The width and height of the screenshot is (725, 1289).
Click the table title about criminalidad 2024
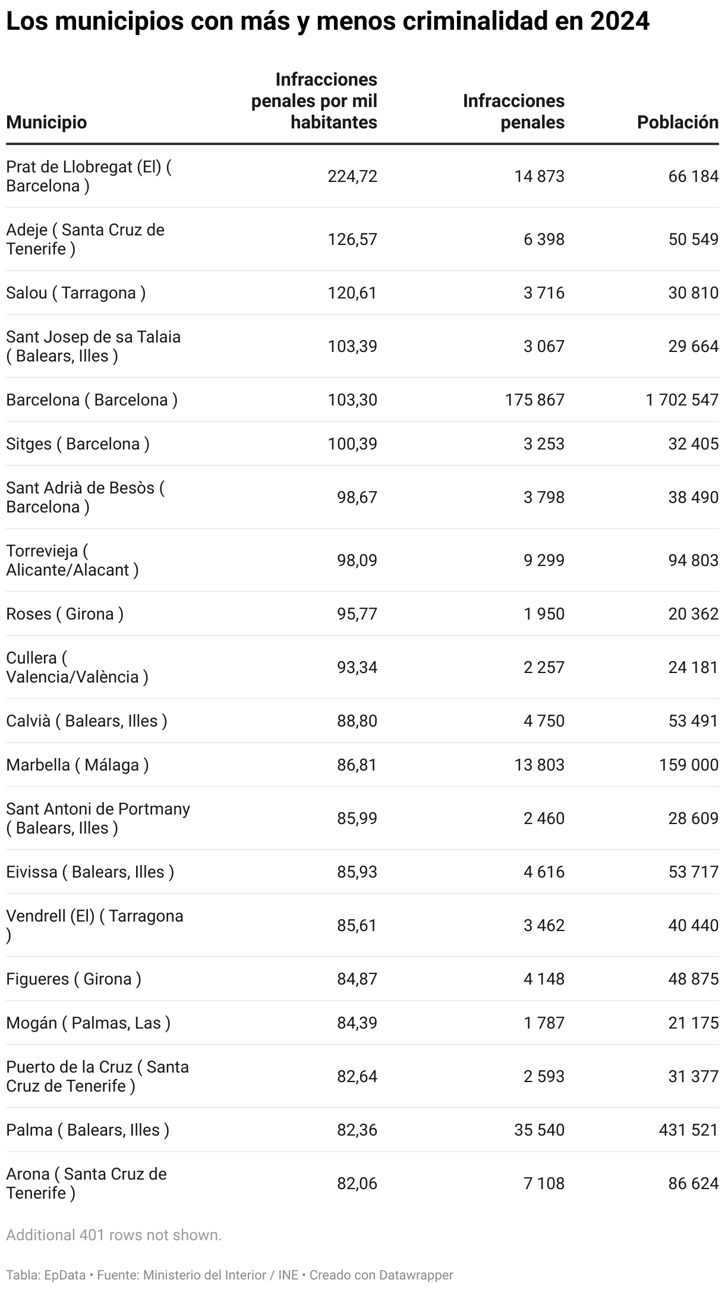coord(327,22)
